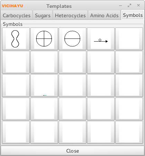Click the Close button

click(x=72, y=151)
